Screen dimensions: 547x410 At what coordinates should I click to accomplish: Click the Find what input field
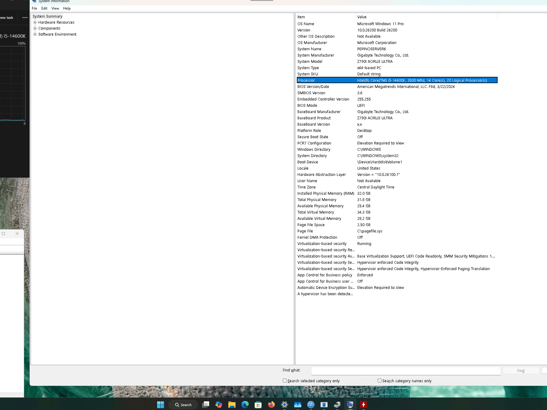(406, 370)
